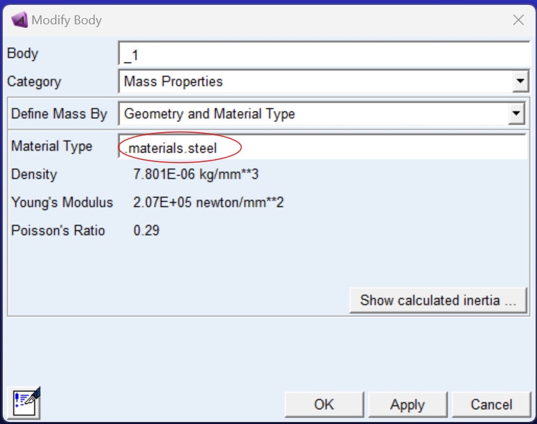Viewport: 537px width, 424px height.
Task: Click the density value 7.801E-06 kg/mm**3
Action: click(196, 174)
